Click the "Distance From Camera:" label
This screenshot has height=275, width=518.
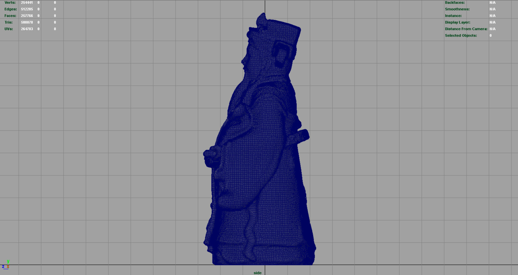point(466,29)
